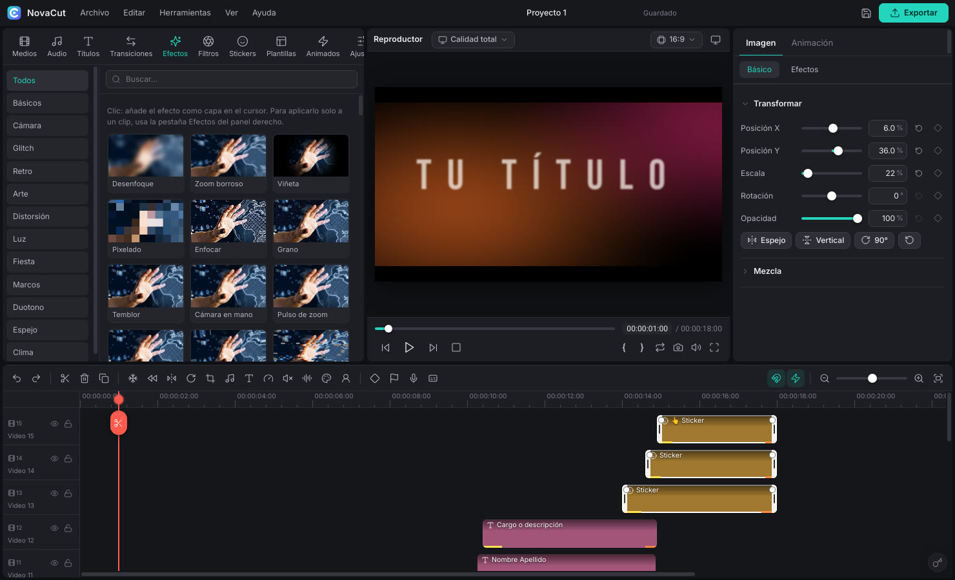Open the Transiciones tab
The width and height of the screenshot is (955, 580).
pyautogui.click(x=131, y=46)
